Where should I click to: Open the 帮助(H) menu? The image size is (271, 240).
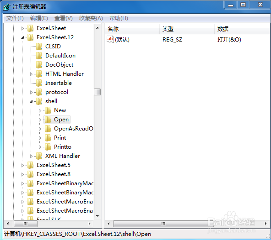[x=119, y=18]
